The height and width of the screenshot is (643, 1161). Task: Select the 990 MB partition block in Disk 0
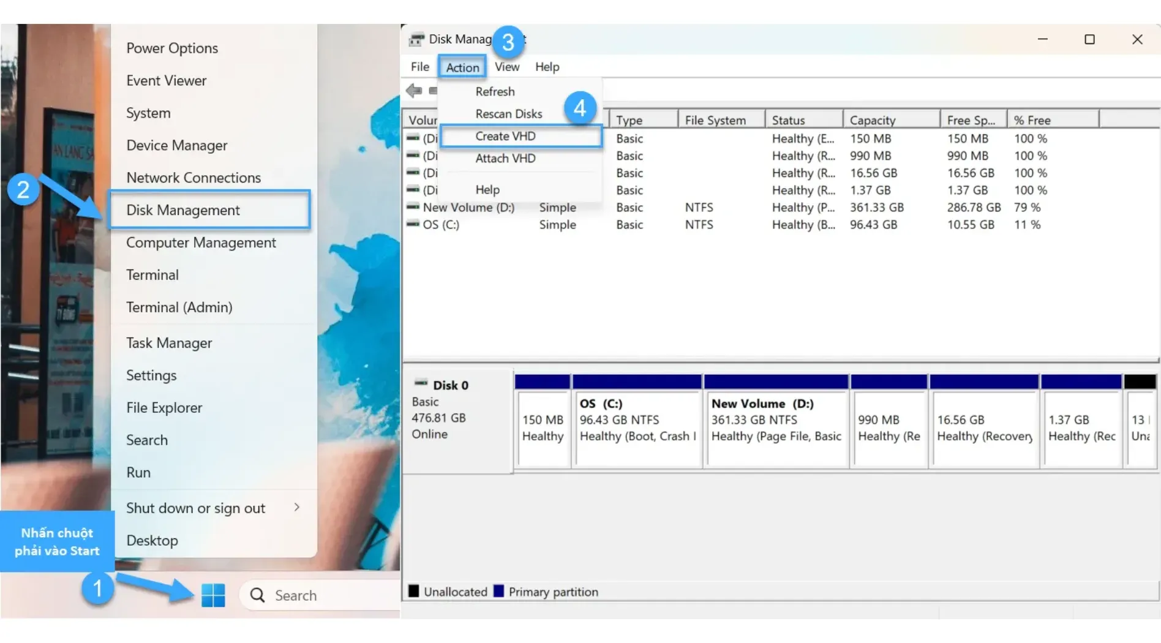click(889, 421)
